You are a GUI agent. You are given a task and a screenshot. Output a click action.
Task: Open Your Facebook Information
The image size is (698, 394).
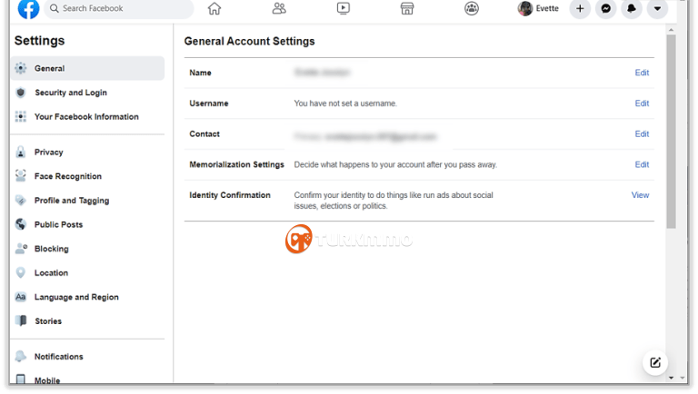[x=86, y=116]
